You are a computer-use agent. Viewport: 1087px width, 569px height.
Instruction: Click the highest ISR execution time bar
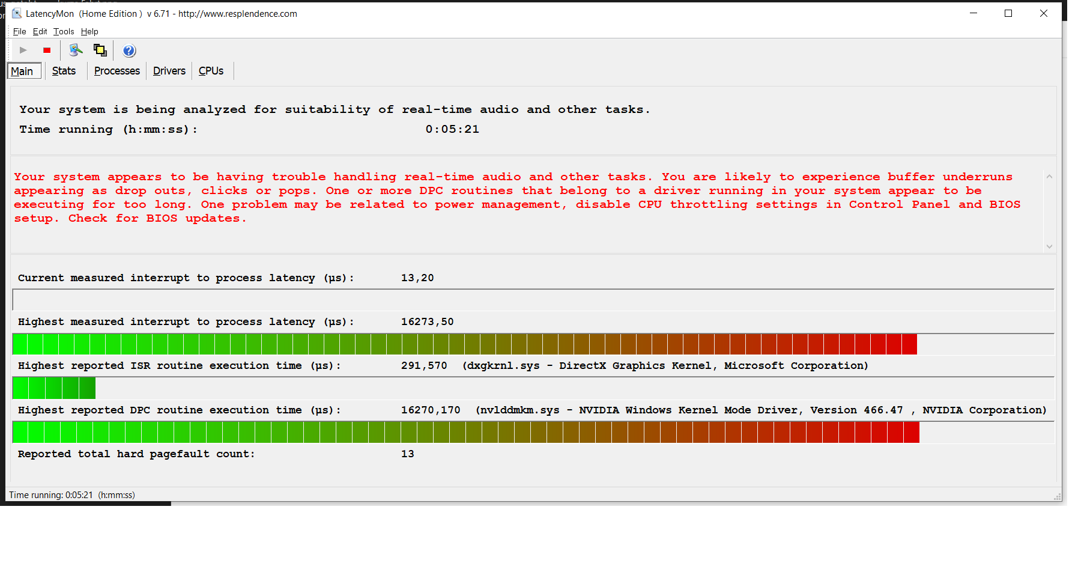[533, 388]
